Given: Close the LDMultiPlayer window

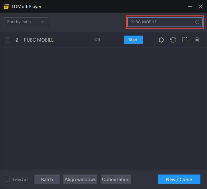Looking at the screenshot, I should point(200,6).
